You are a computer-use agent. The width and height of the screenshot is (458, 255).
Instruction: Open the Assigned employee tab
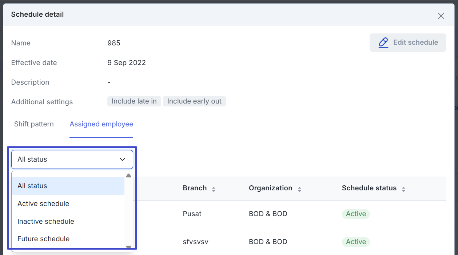tap(101, 124)
